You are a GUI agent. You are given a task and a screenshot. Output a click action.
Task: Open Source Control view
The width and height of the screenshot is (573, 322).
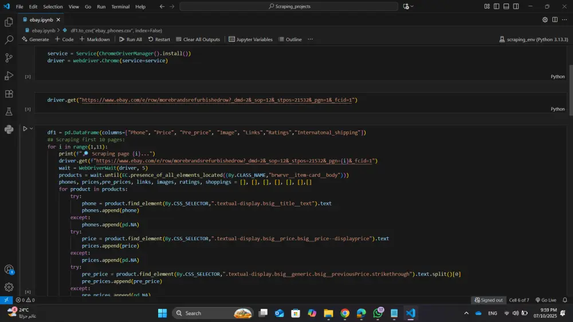point(9,58)
